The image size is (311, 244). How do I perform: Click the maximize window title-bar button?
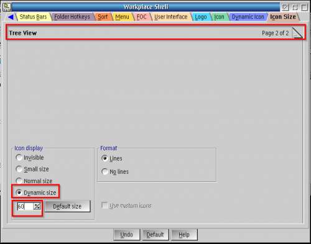(x=304, y=7)
